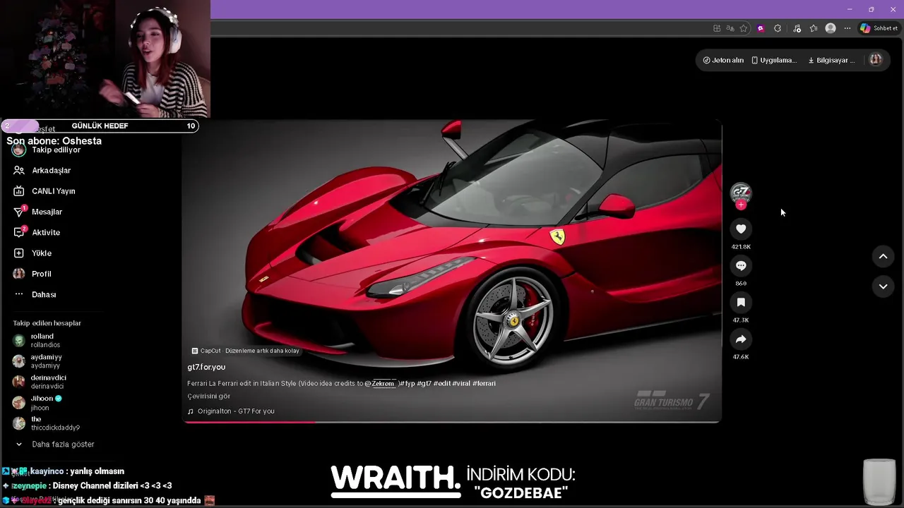Open comments via speech bubble icon

[741, 265]
